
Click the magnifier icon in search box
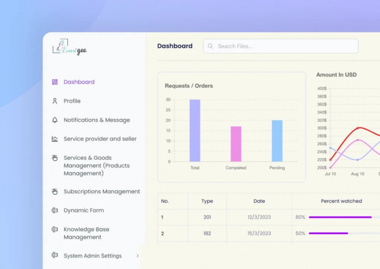pyautogui.click(x=210, y=46)
